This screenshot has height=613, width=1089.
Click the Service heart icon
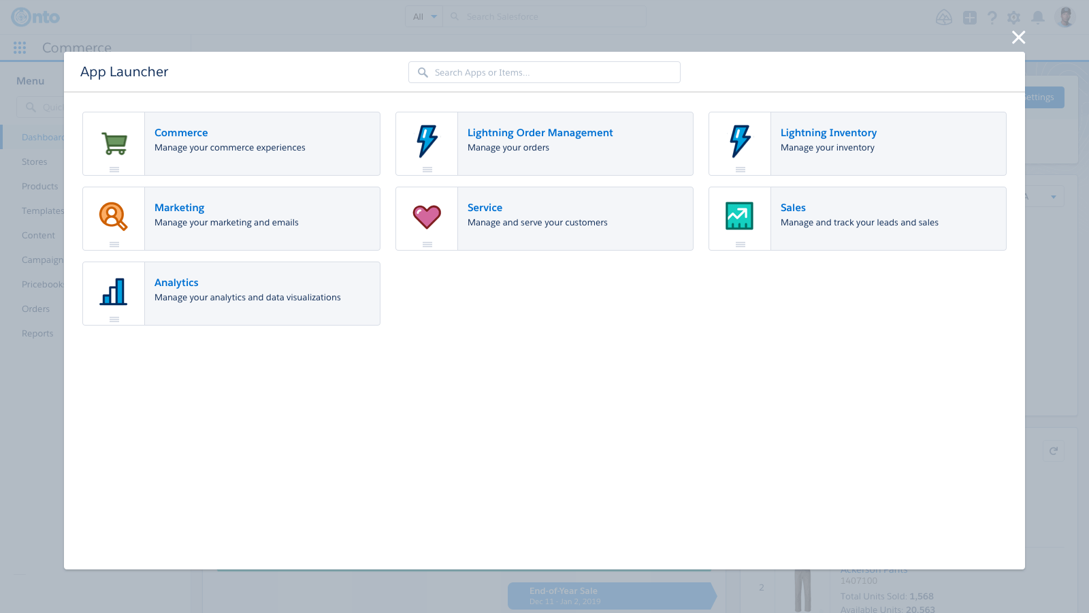[x=427, y=217]
